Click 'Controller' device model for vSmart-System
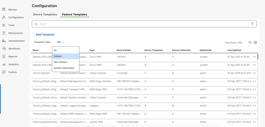Viewport: 265px width, 127px height. click(x=122, y=73)
